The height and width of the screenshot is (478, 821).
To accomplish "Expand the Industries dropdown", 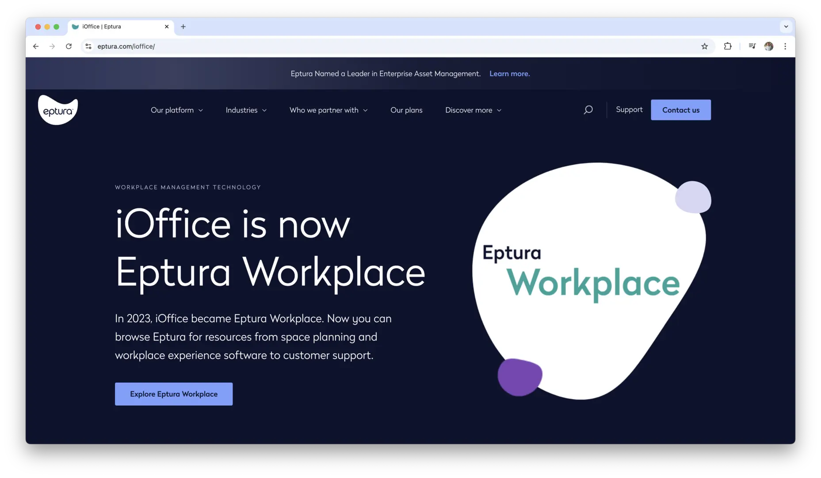I will [246, 110].
